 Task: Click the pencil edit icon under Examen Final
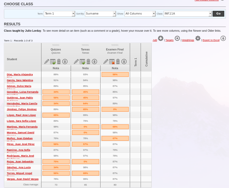[x=106, y=62]
